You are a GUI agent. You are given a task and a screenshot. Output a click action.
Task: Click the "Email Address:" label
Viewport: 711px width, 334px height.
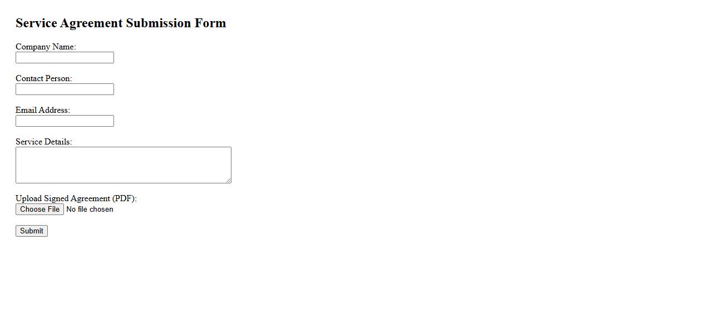(x=43, y=110)
